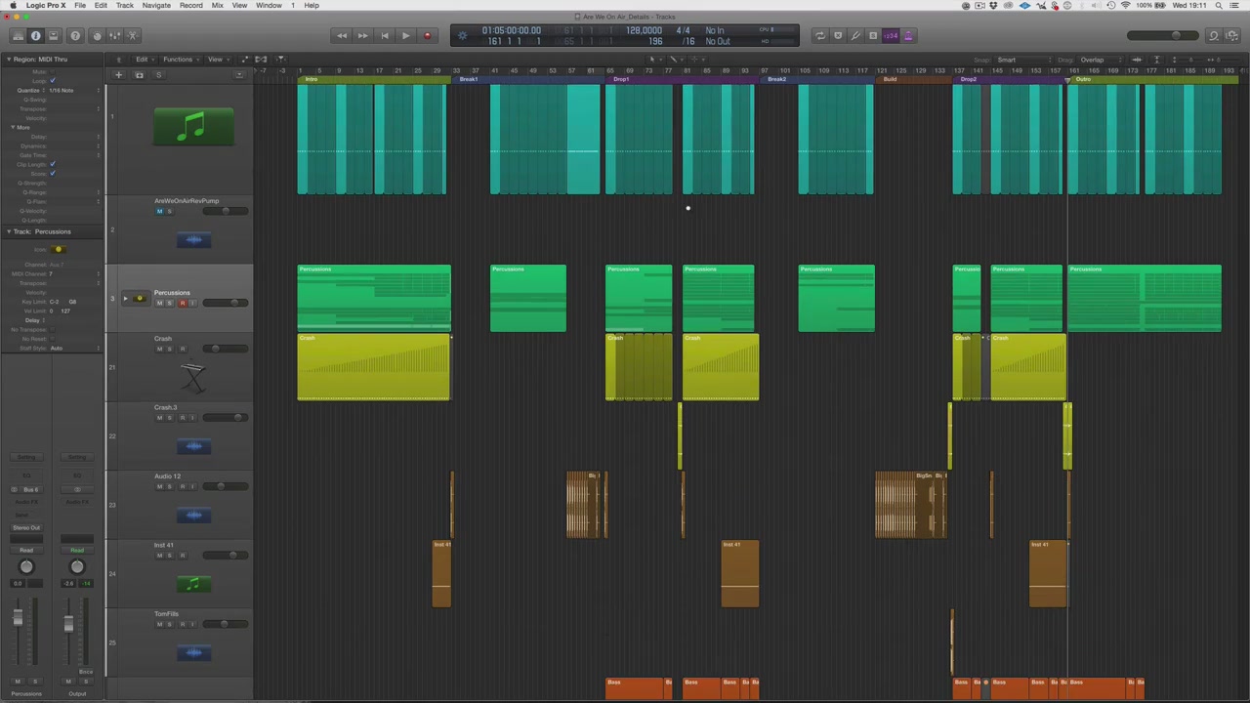Toggle the Replace mode button
1250x703 pixels.
838,36
